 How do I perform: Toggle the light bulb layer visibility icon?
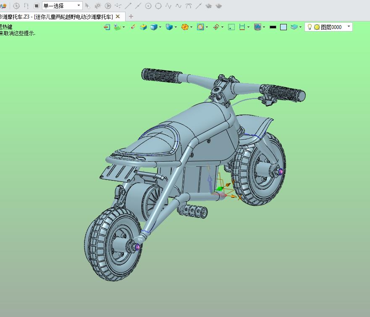point(310,27)
